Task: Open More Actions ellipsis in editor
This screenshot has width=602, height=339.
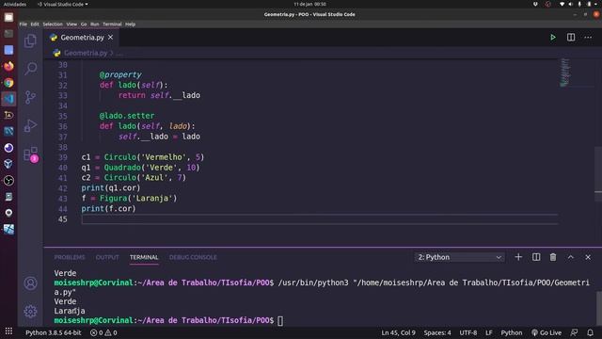Action: click(588, 38)
